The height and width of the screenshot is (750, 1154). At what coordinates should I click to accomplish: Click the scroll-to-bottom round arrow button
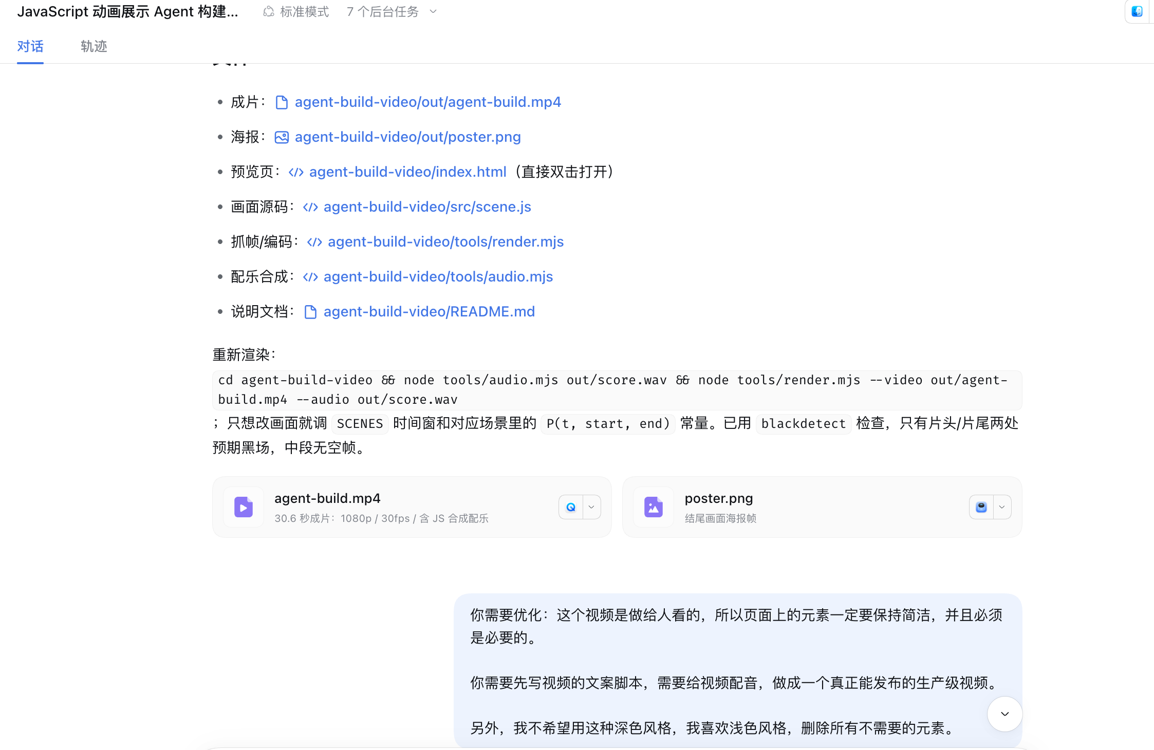(x=1004, y=714)
